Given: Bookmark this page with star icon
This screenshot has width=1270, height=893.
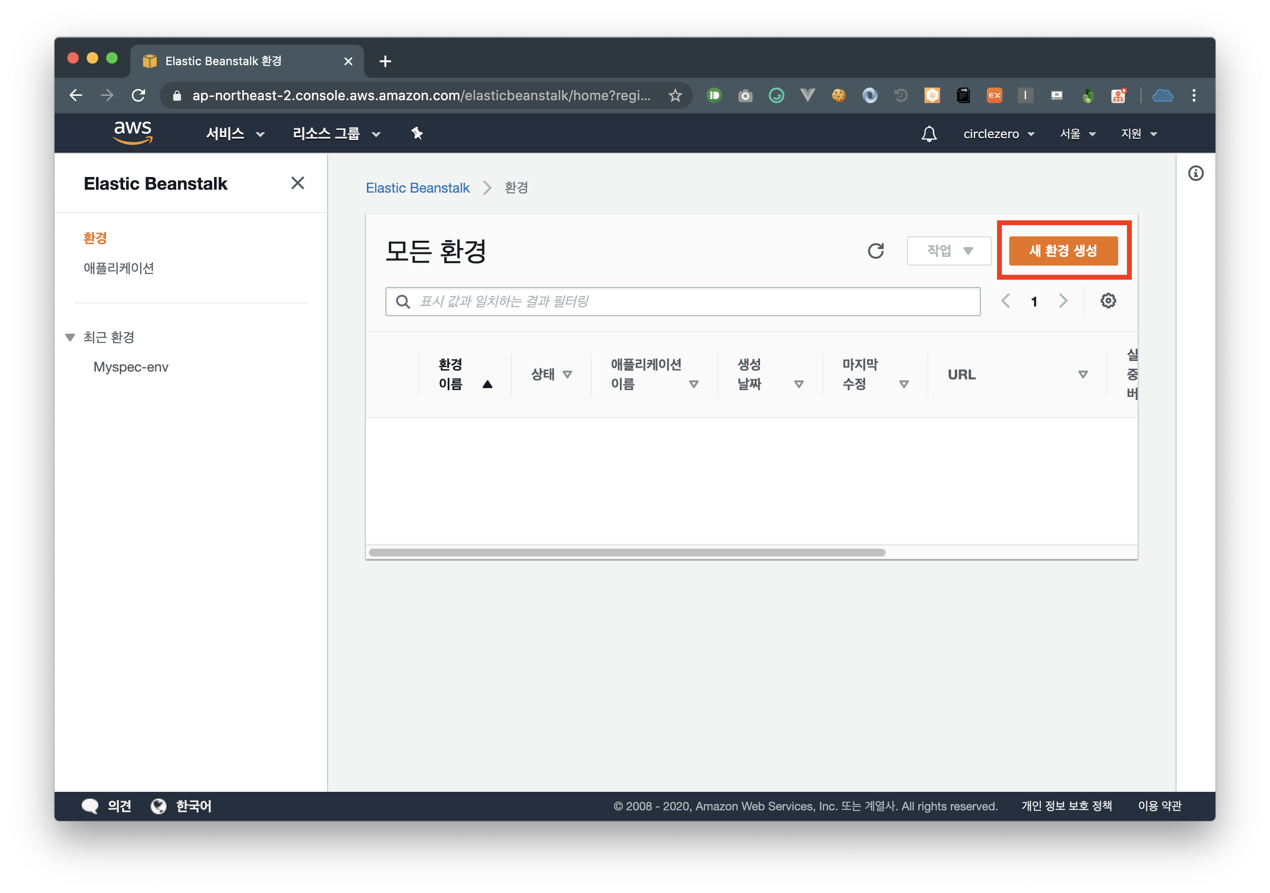Looking at the screenshot, I should click(675, 96).
